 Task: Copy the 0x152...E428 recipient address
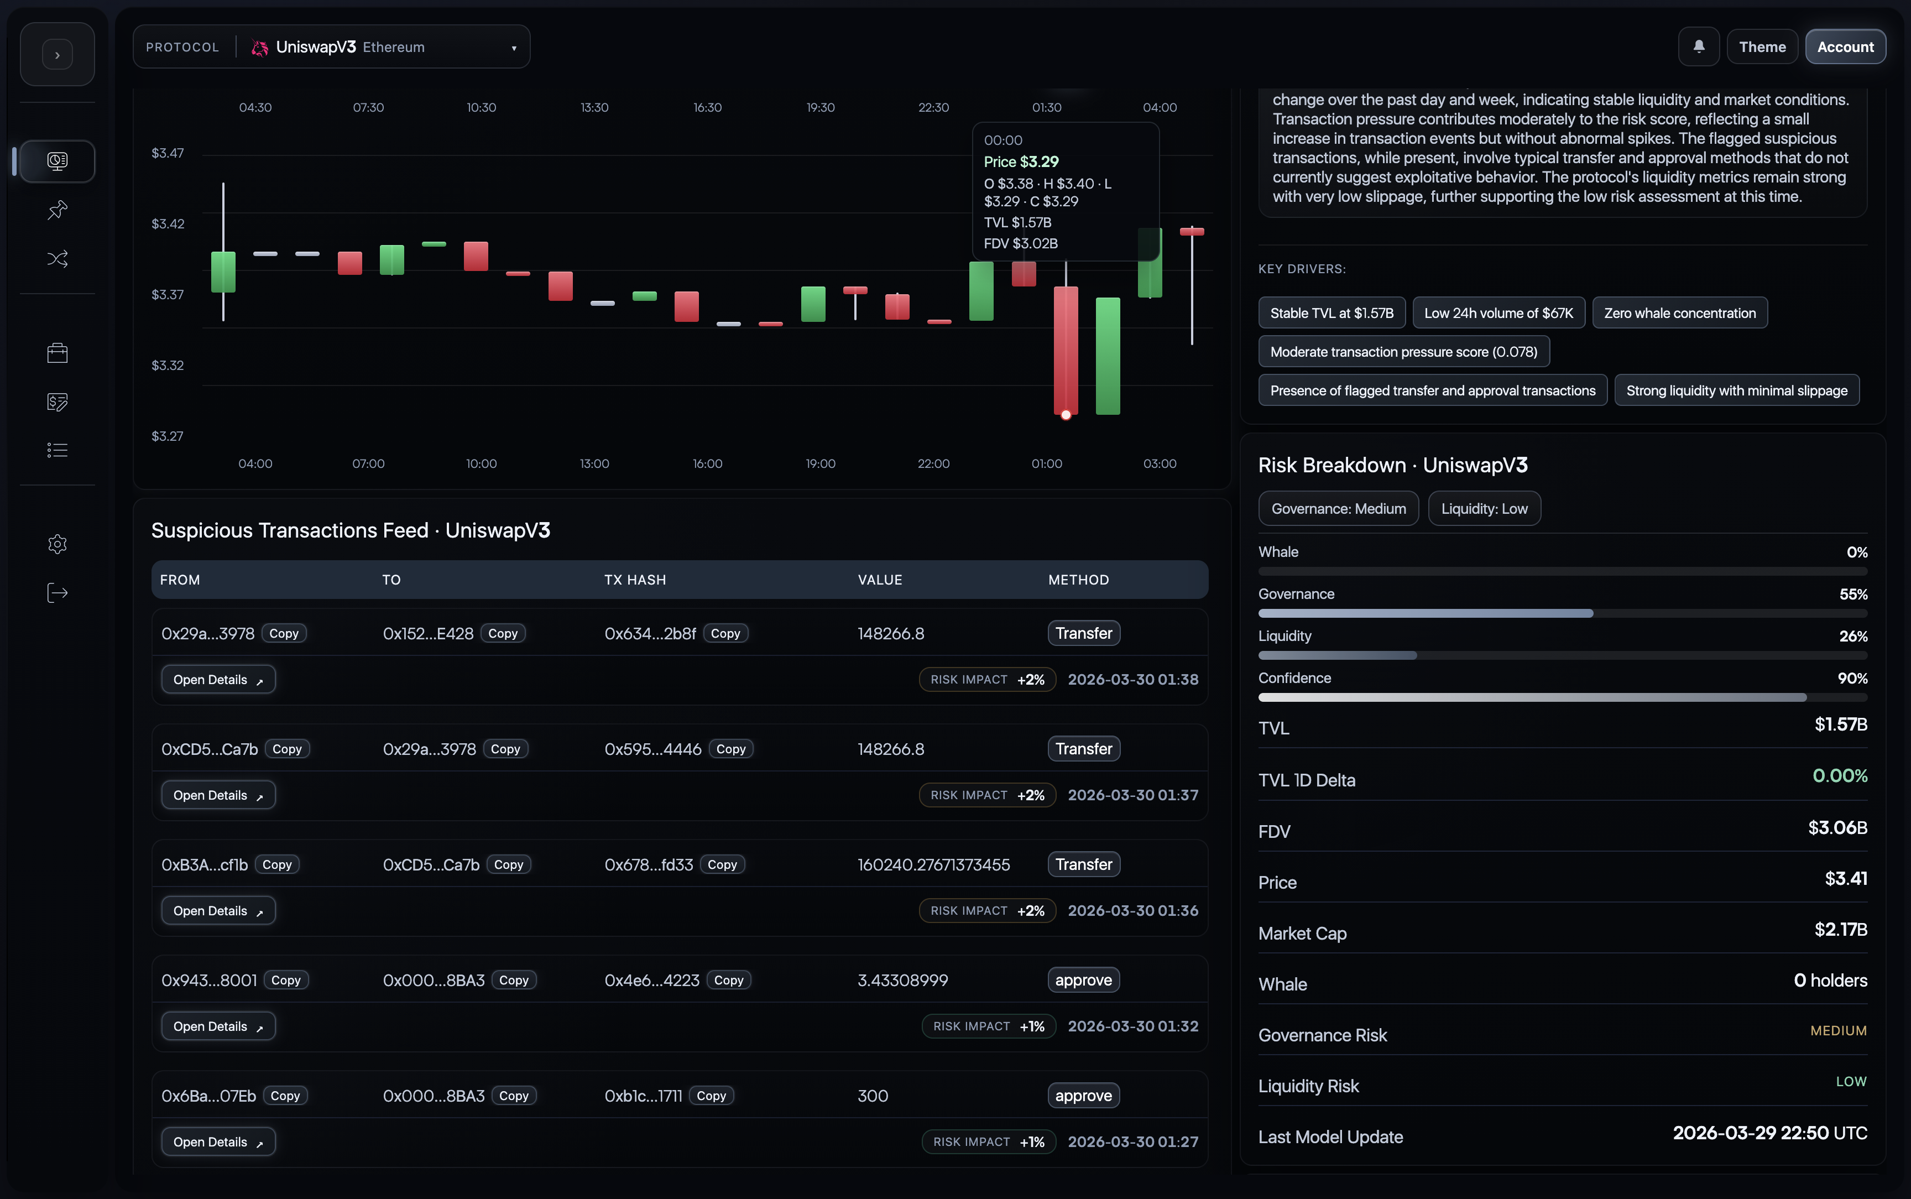(x=503, y=634)
